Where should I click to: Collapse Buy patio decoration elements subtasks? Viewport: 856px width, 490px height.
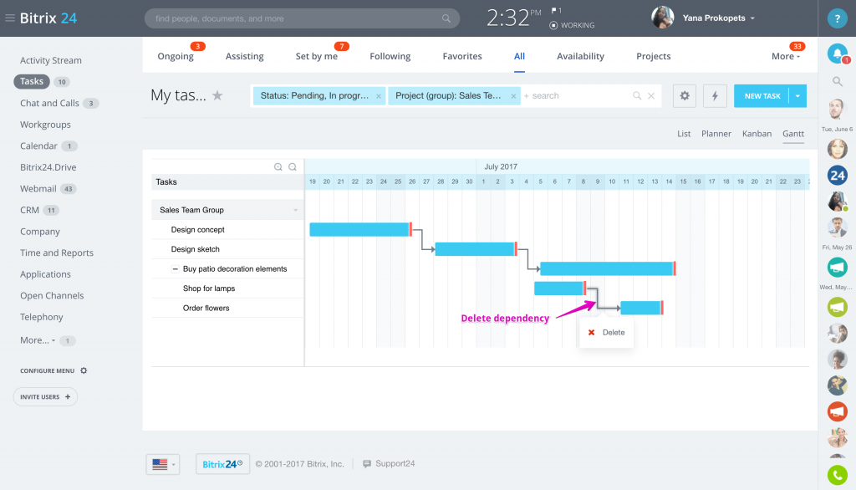tap(176, 268)
